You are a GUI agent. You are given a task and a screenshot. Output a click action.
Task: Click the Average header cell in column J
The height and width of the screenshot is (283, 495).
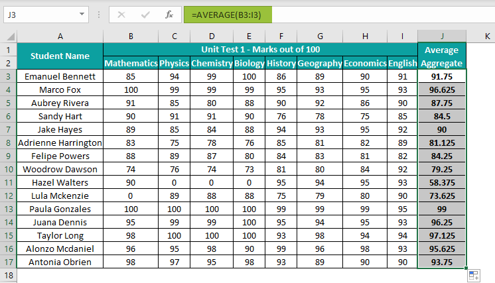click(x=442, y=50)
